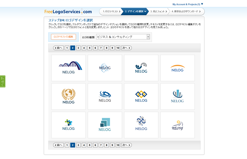Open page 4 in bottom pagination

coord(84,145)
